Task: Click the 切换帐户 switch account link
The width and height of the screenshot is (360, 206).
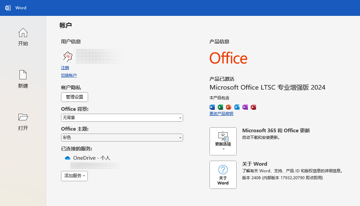Action: pos(69,75)
